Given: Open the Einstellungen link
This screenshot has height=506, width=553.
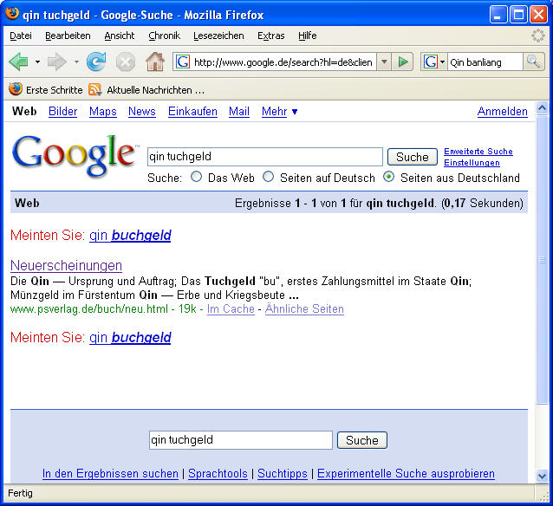Looking at the screenshot, I should [x=472, y=163].
